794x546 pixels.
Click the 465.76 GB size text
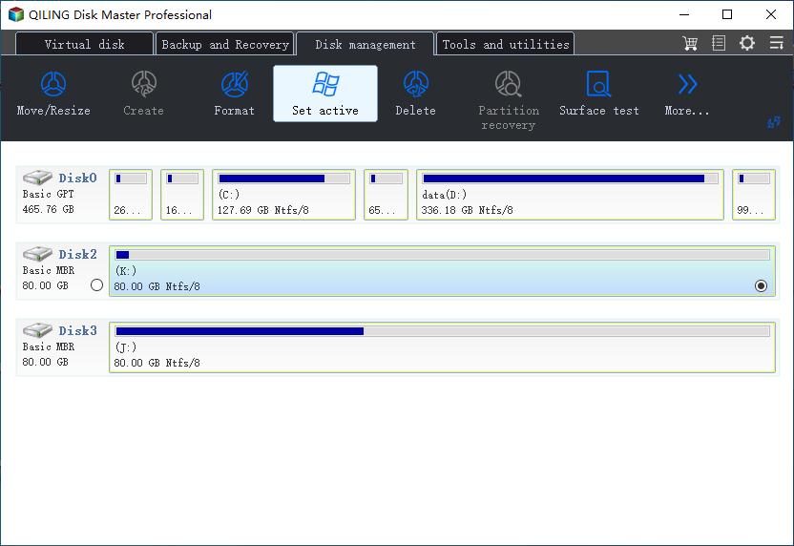[48, 209]
